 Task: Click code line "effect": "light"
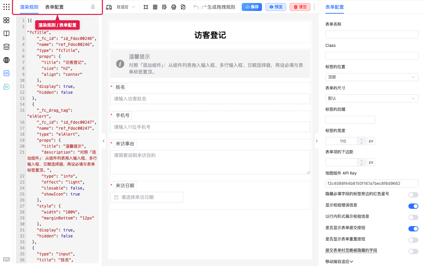point(63,182)
